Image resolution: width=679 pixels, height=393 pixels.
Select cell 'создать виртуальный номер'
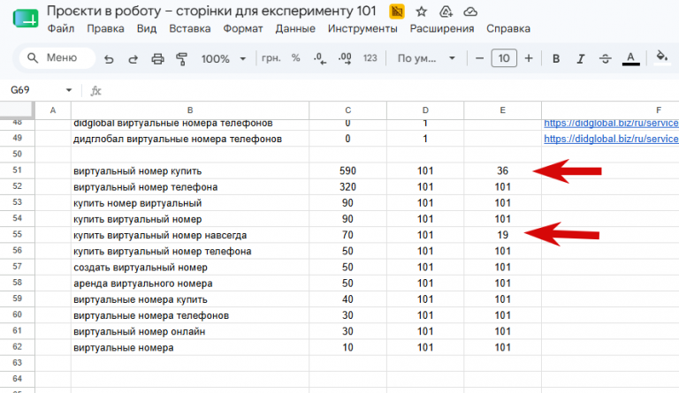click(190, 267)
